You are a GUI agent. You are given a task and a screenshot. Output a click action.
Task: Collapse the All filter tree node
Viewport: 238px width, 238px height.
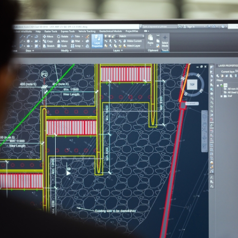tap(218, 86)
